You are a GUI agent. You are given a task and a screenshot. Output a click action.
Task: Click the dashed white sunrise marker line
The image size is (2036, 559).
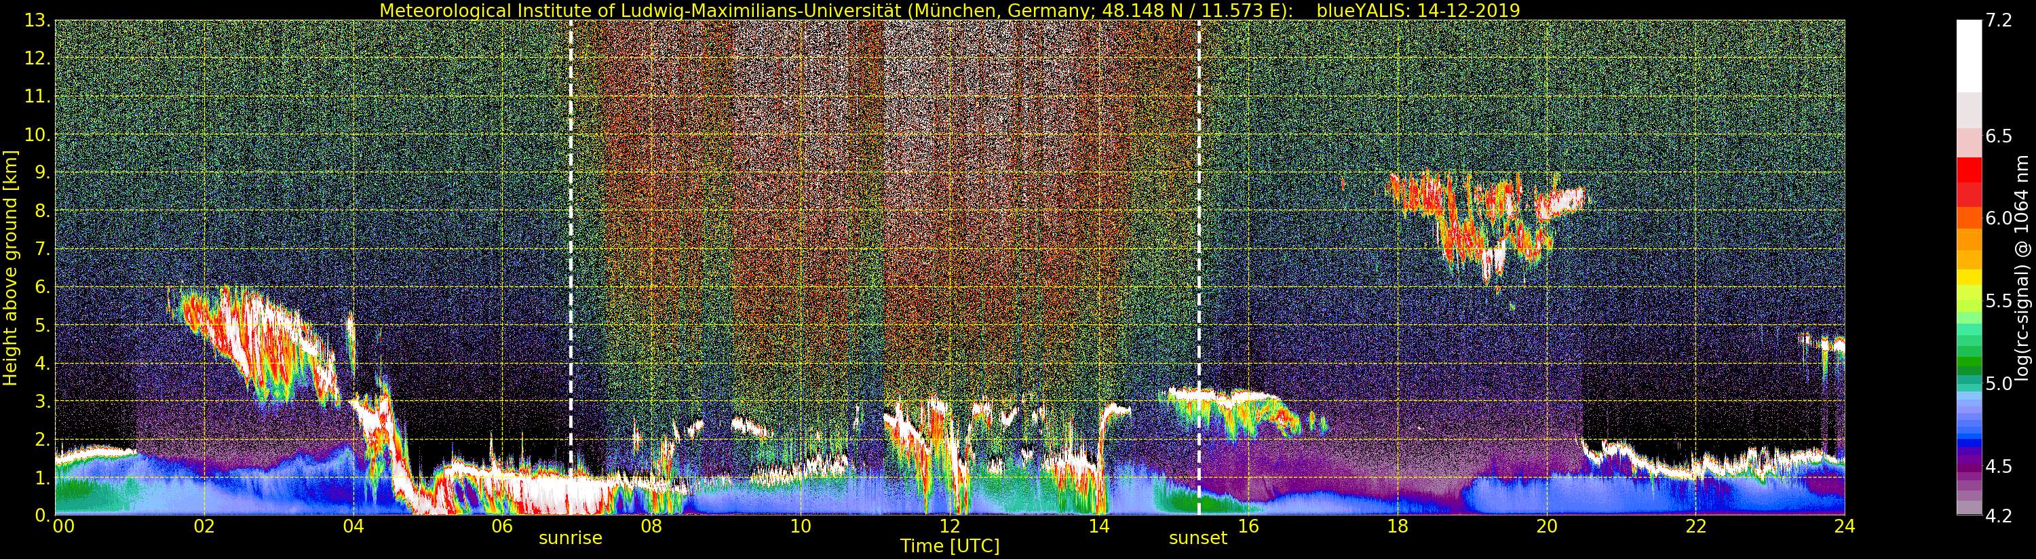[x=571, y=267]
